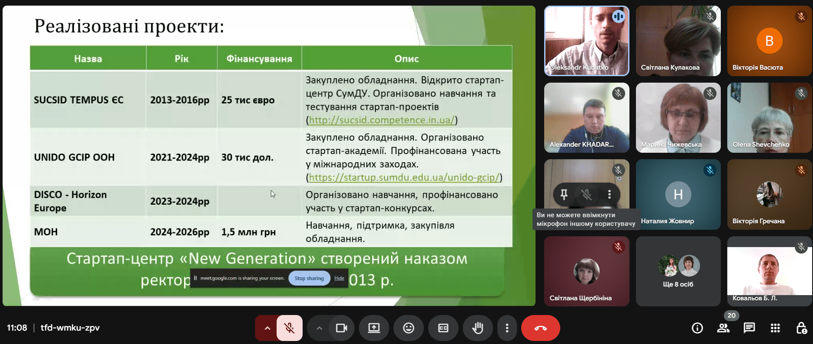Pin the hovered participant tile

pyautogui.click(x=564, y=195)
